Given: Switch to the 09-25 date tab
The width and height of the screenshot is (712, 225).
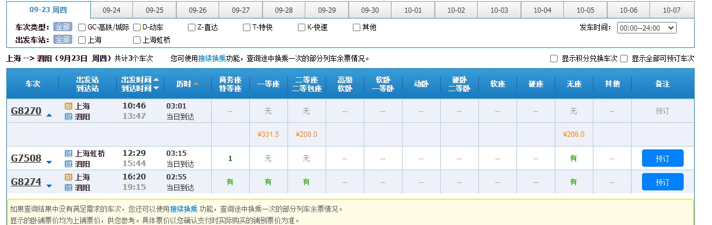Looking at the screenshot, I should (154, 10).
